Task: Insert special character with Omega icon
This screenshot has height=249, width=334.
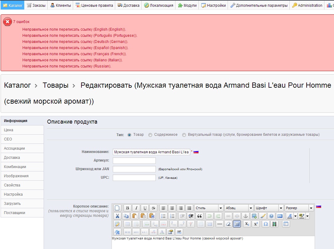Action: tap(265, 224)
